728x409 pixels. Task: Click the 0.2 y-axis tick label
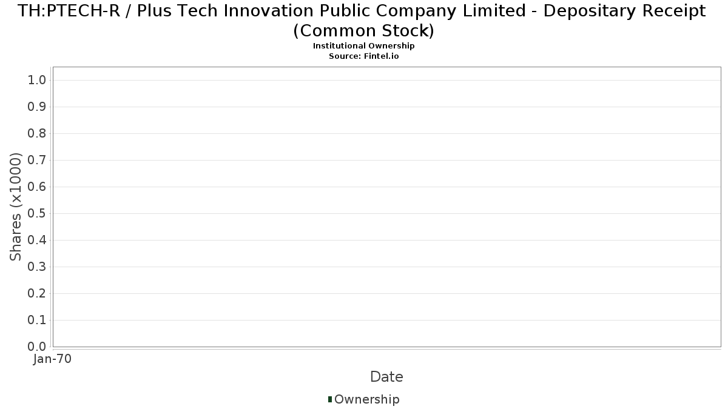click(x=37, y=294)
